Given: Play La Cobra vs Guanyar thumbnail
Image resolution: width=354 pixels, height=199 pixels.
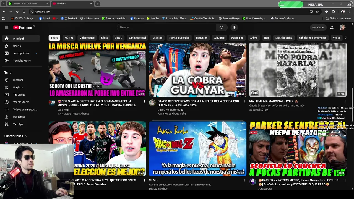Looking at the screenshot, I should point(197,70).
